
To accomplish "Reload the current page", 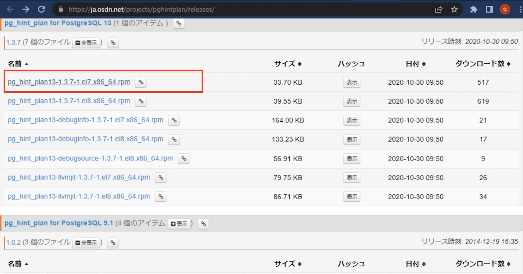I will (x=41, y=9).
